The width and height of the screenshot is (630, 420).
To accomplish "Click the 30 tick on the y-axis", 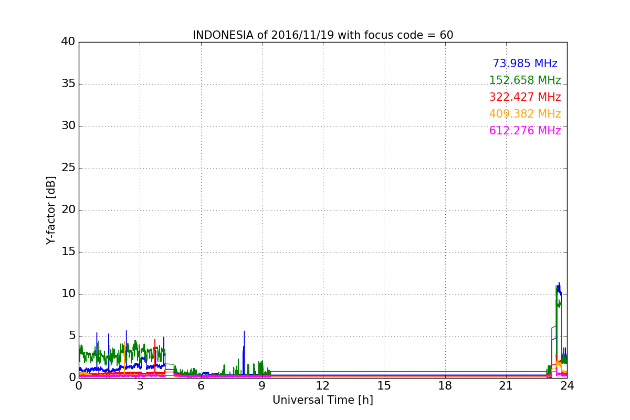I will (68, 126).
